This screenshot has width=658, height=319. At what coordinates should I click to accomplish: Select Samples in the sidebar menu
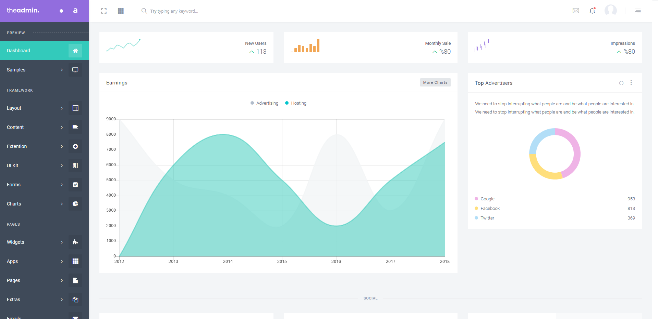pyautogui.click(x=16, y=70)
